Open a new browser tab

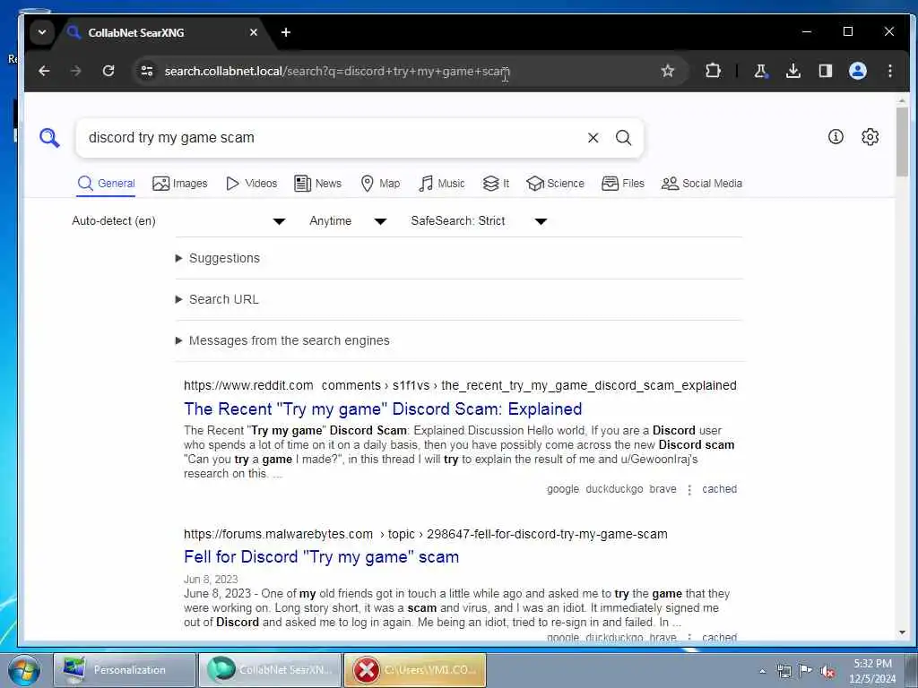coord(286,32)
